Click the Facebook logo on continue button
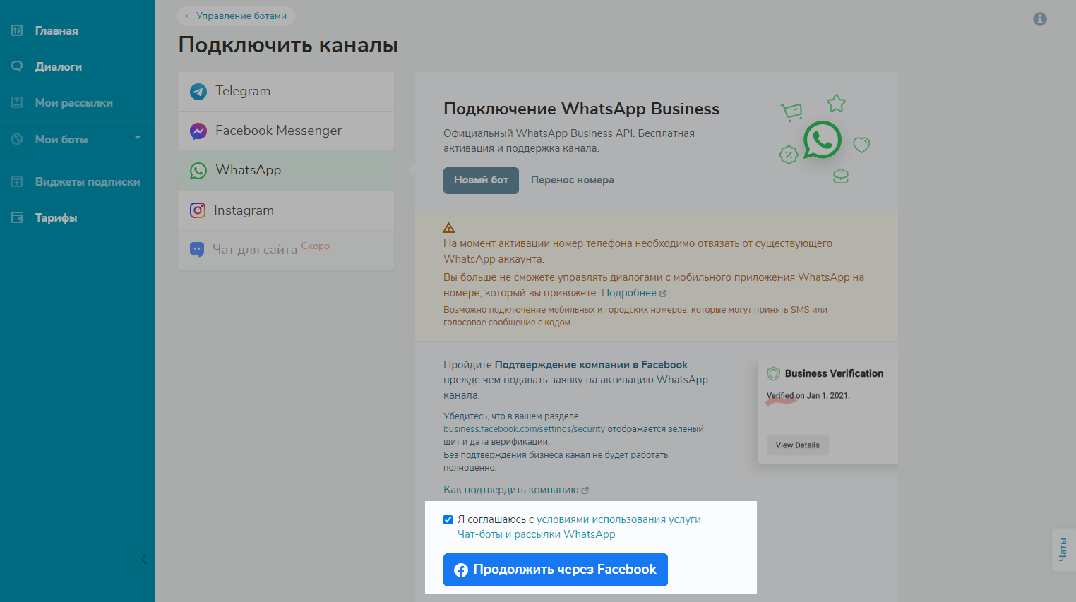Image resolution: width=1076 pixels, height=602 pixels. pyautogui.click(x=461, y=570)
